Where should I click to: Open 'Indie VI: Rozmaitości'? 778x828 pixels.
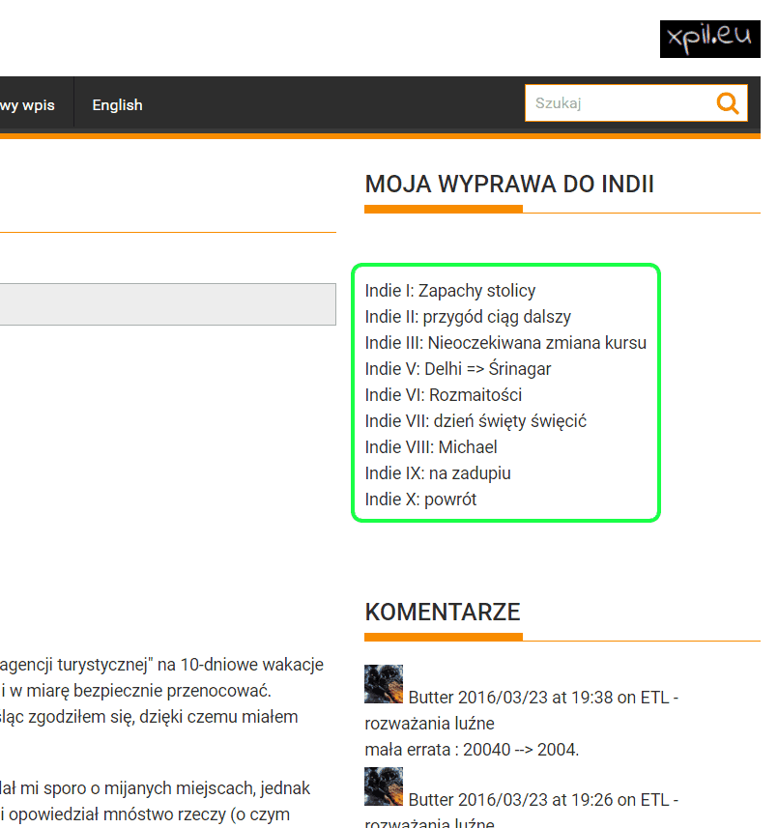443,394
